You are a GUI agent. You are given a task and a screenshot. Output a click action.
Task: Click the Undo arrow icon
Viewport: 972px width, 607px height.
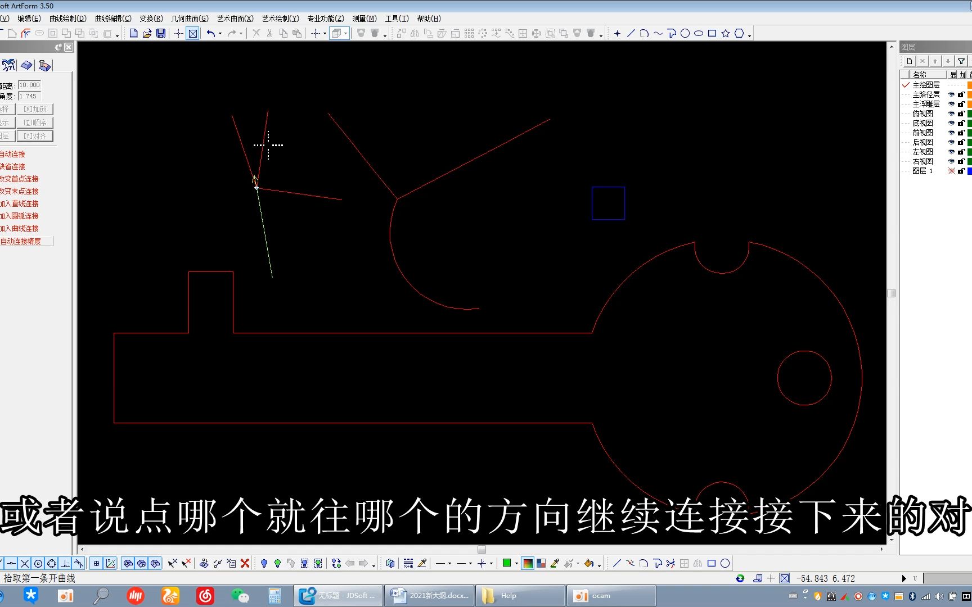[211, 33]
